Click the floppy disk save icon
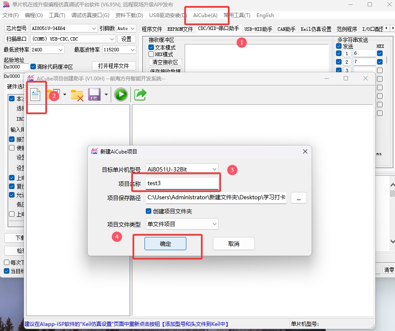The image size is (395, 331). (94, 95)
